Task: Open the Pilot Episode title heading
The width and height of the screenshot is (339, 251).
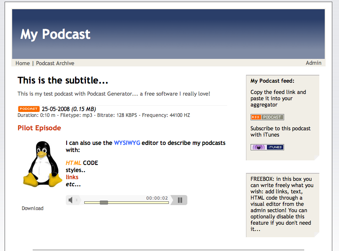Action: 39,128
